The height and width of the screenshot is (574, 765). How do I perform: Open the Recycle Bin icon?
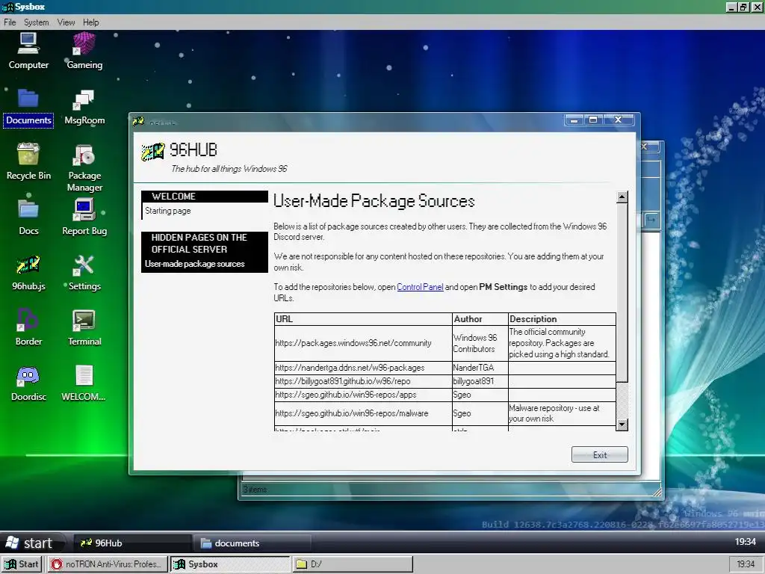coord(28,162)
